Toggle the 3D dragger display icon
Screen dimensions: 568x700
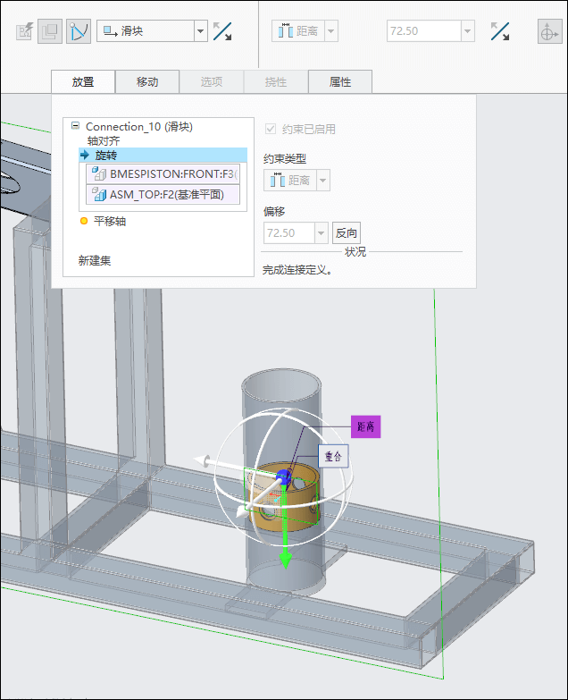[x=549, y=31]
